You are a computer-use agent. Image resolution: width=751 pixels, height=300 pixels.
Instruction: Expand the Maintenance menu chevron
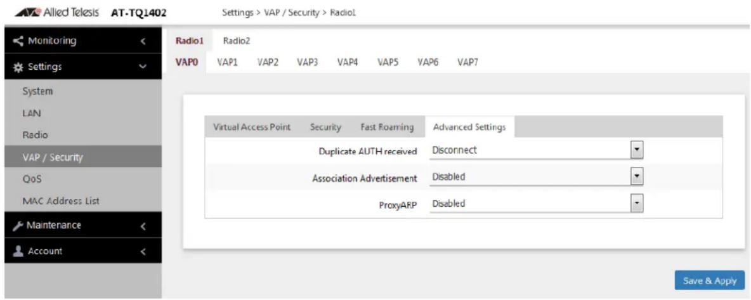(143, 226)
